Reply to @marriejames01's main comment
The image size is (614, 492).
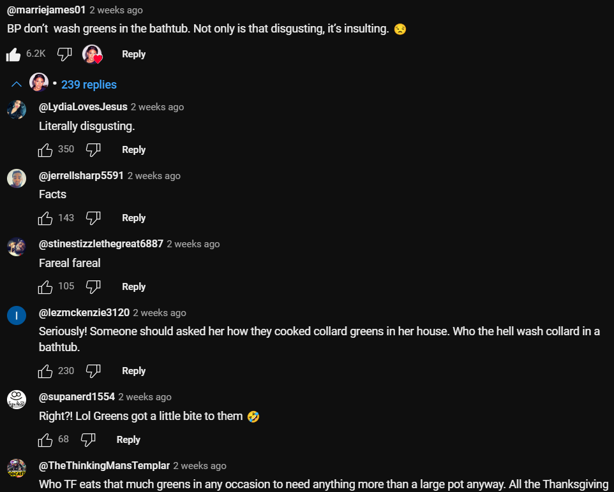click(133, 54)
